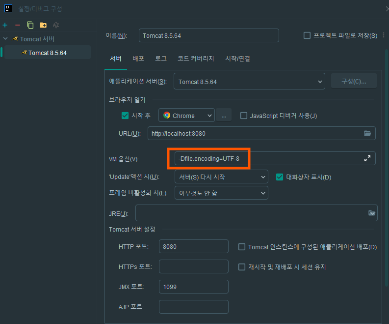Click the 애플리케이션 서버(S): label

coord(138,81)
